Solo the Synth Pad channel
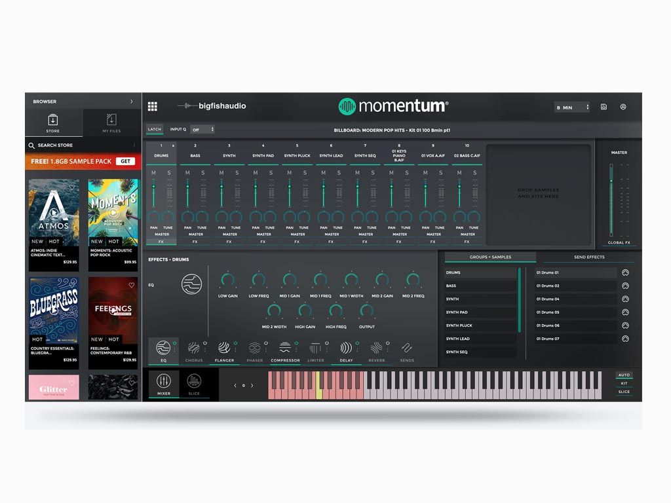The width and height of the screenshot is (671, 503). (x=271, y=173)
